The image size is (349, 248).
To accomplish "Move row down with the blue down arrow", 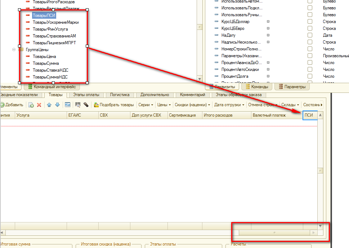I will pyautogui.click(x=57, y=105).
